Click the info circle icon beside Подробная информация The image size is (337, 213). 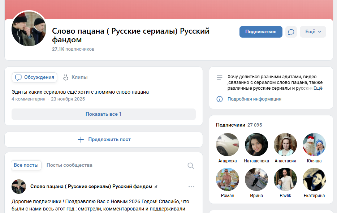(220, 99)
